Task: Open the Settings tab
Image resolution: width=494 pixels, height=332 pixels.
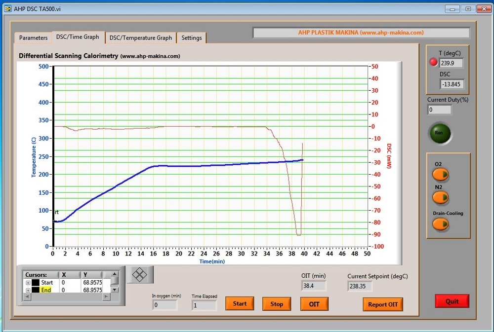Action: [x=191, y=38]
